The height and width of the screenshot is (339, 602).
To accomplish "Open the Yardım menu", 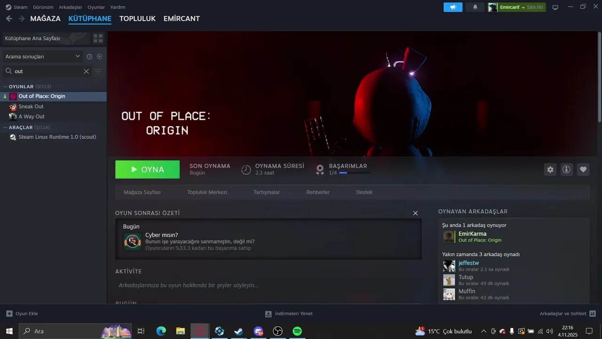I will [x=118, y=7].
